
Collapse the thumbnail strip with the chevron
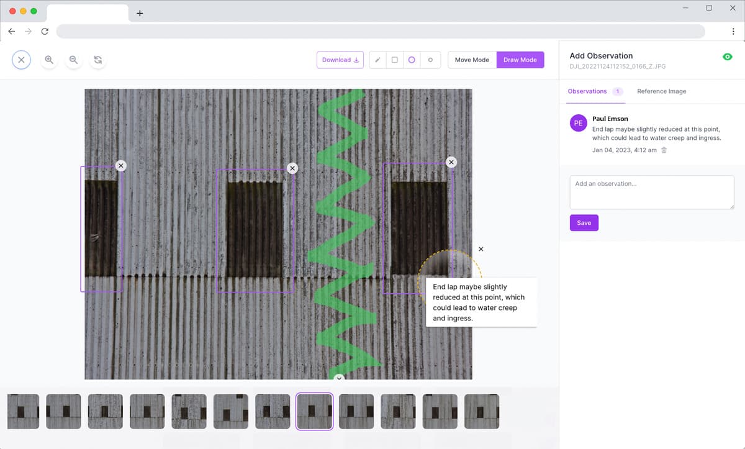click(x=339, y=378)
